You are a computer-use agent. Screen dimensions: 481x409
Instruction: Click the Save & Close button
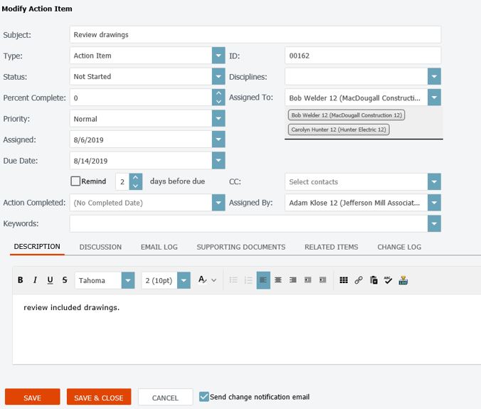[x=99, y=398]
